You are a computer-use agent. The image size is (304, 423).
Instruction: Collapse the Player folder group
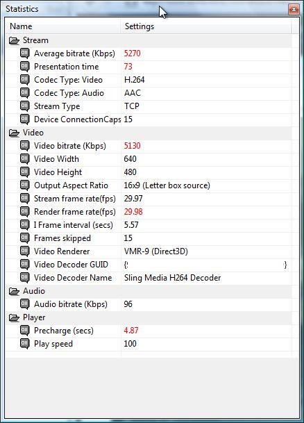tap(14, 317)
